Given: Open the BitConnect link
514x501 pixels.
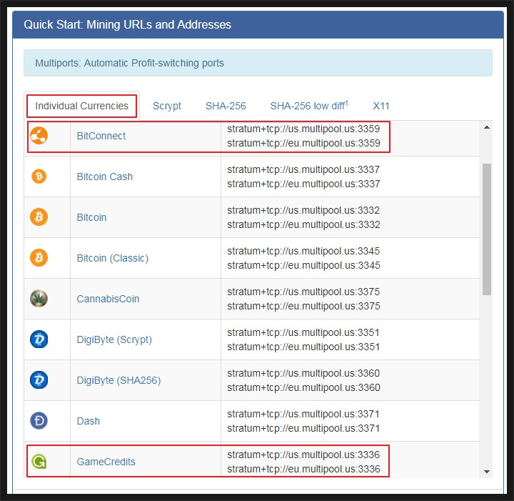Looking at the screenshot, I should (101, 136).
